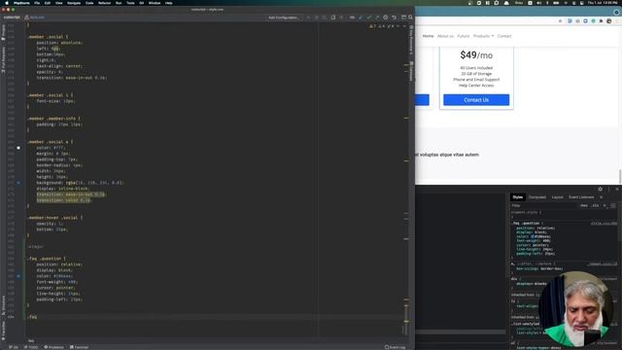622x350 pixels.
Task: Open the Add Configuration dropdown
Action: (x=284, y=17)
